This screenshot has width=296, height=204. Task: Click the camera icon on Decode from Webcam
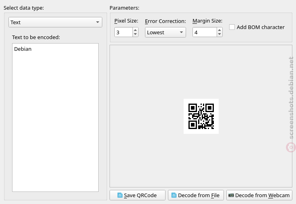click(x=231, y=195)
